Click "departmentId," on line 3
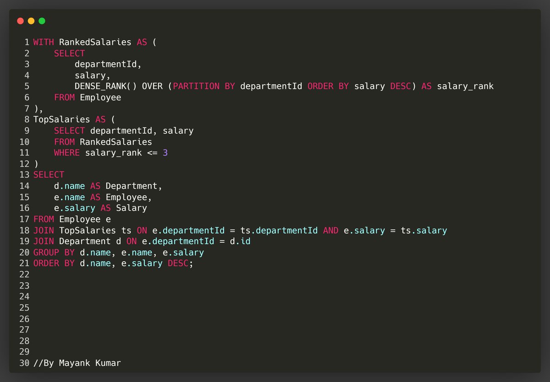 coord(108,64)
